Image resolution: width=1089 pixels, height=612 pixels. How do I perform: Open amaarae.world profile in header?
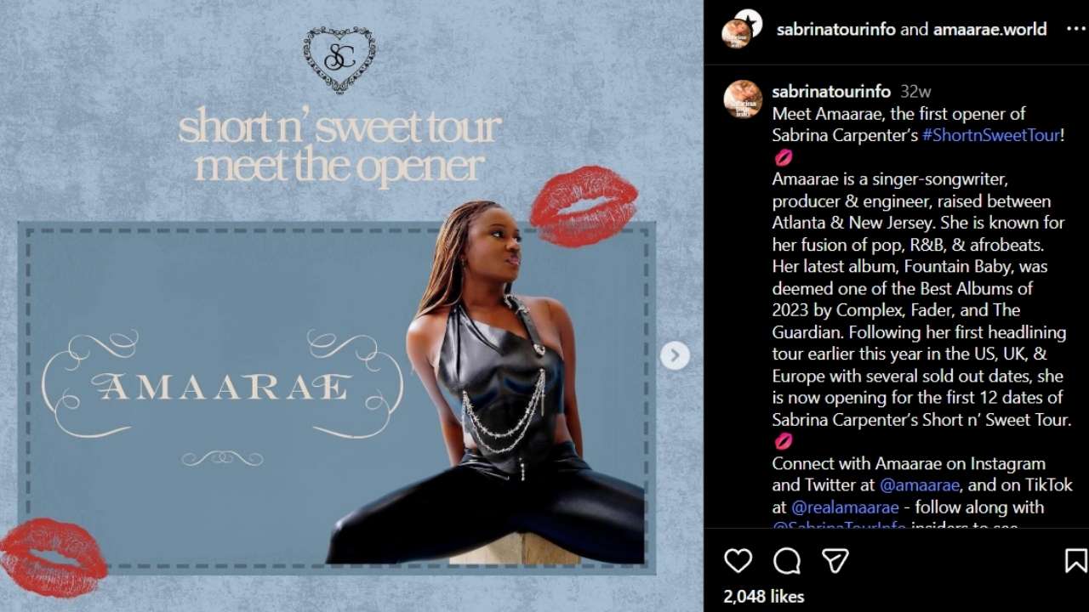click(x=989, y=29)
